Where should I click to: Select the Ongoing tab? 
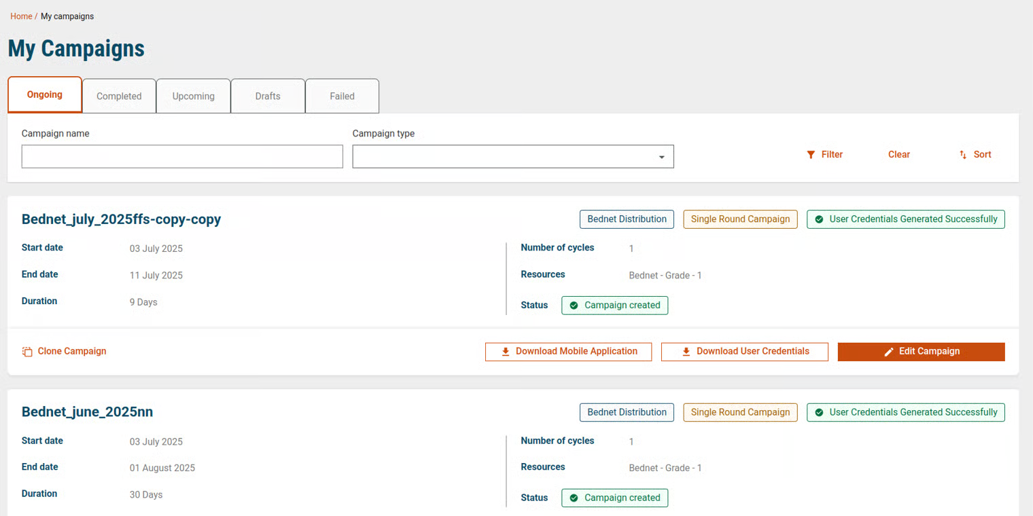coord(45,95)
